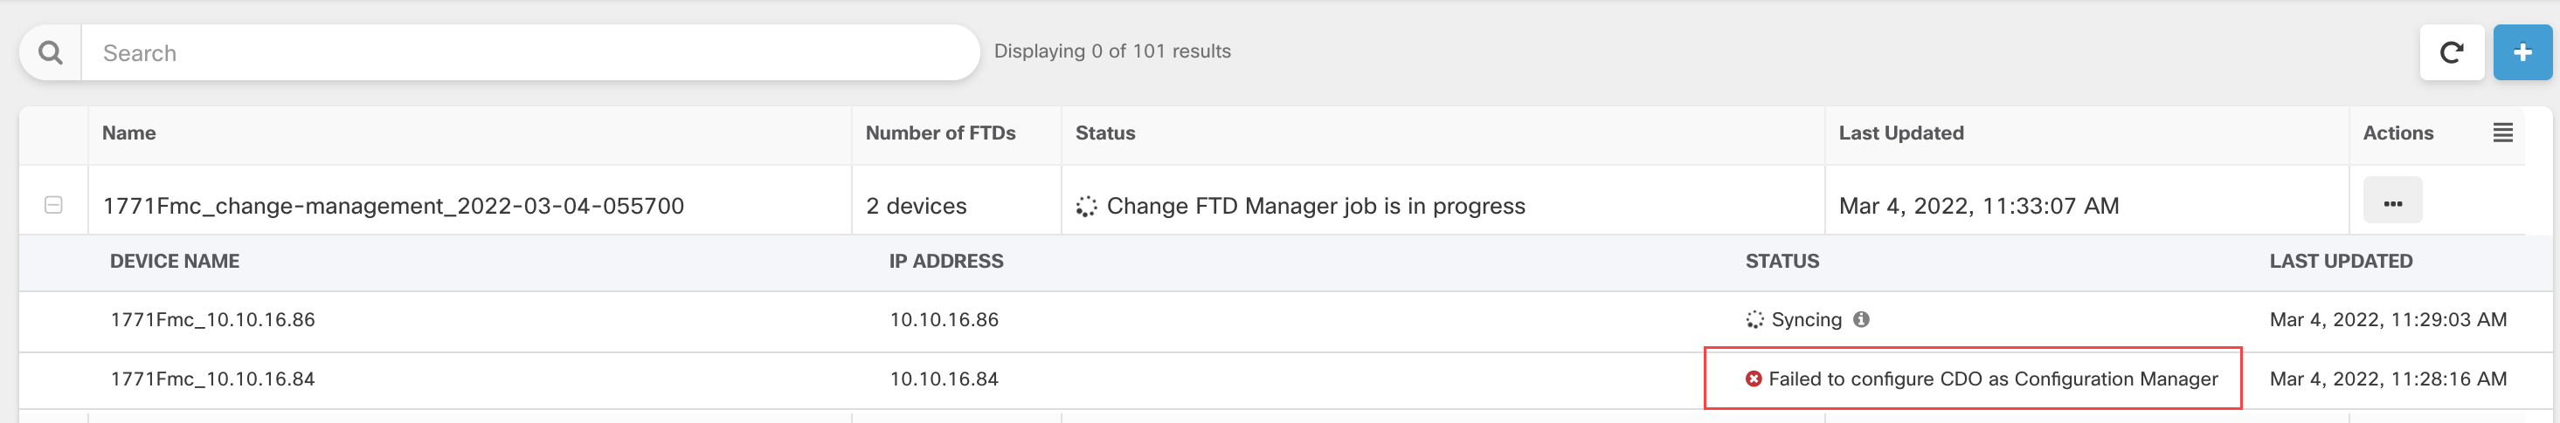Collapse the 1771Fmc_change-management row
The image size is (2560, 423).
point(53,205)
